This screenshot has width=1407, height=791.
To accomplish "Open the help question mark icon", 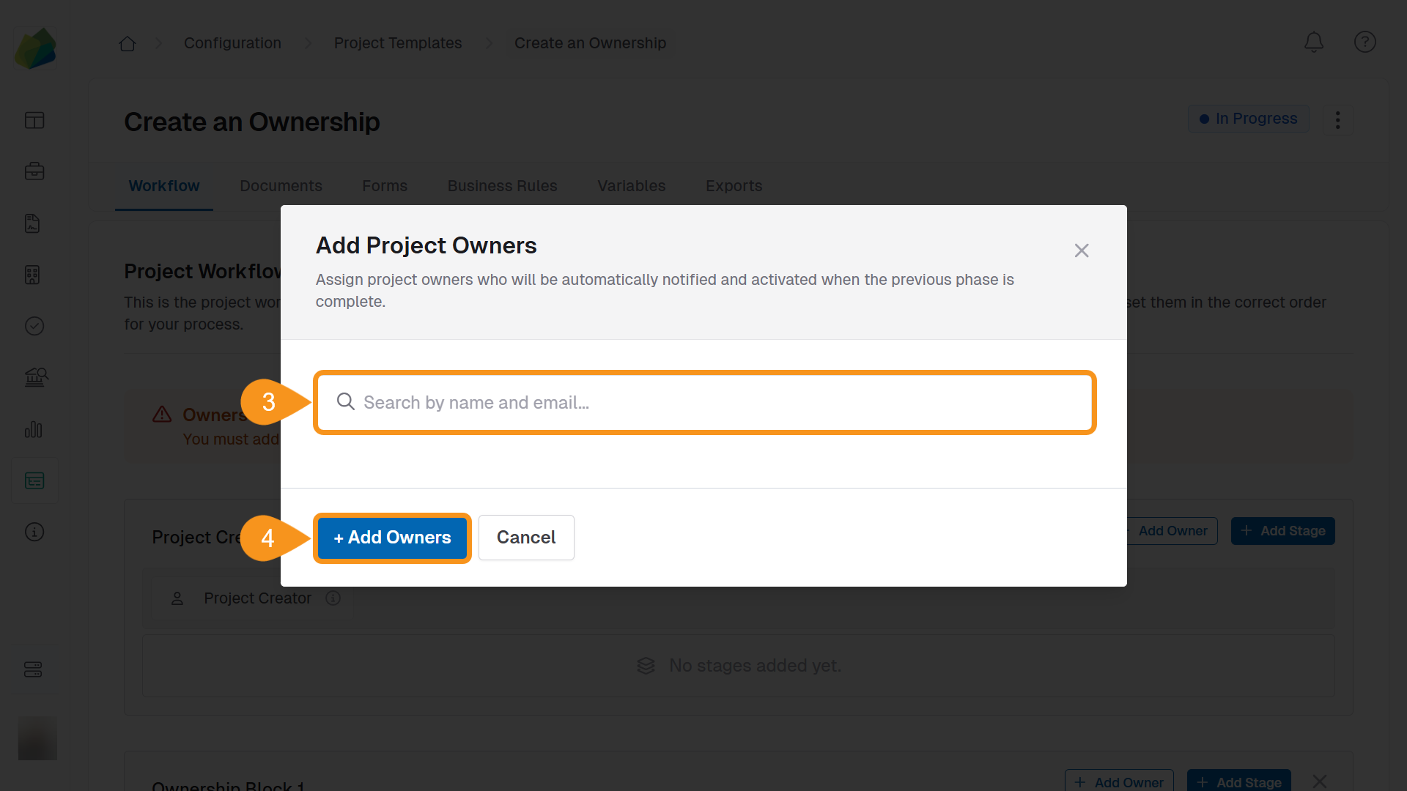I will click(1364, 42).
